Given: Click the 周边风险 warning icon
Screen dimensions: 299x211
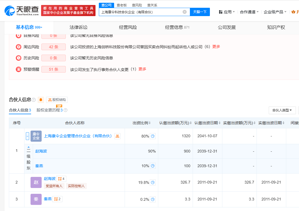Looking at the screenshot, I should (19, 47).
